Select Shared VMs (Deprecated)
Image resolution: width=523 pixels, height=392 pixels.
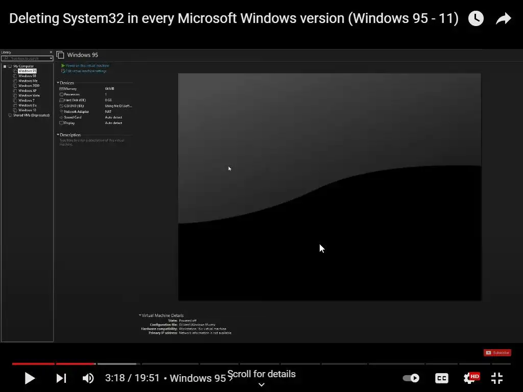coord(31,115)
